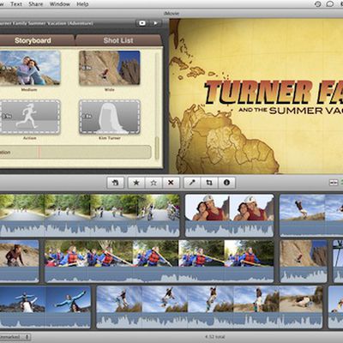This screenshot has width=343, height=343.
Task: Click the add selection to project arrow button
Action: (115, 183)
